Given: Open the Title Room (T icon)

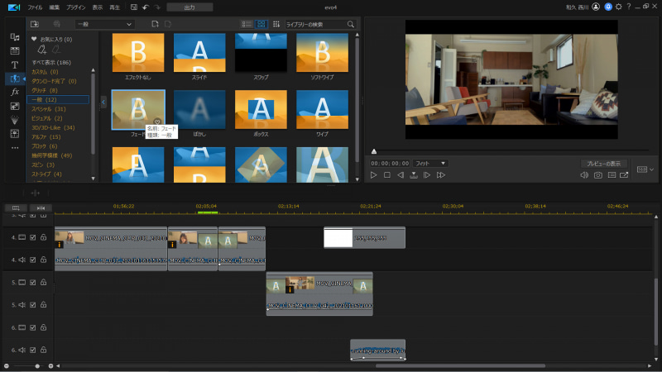Looking at the screenshot, I should click(x=15, y=65).
